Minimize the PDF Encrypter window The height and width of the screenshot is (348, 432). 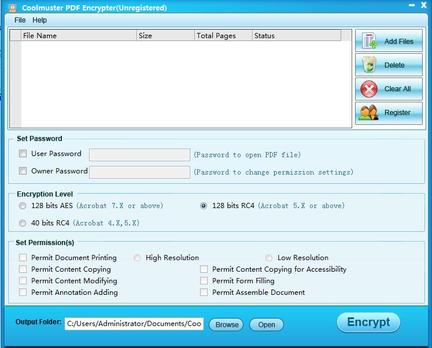pos(412,5)
